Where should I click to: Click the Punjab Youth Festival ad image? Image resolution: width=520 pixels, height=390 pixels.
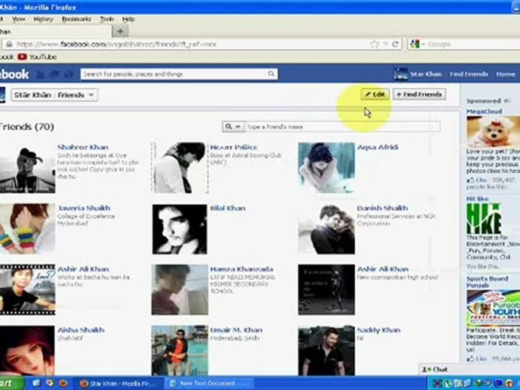click(x=493, y=308)
